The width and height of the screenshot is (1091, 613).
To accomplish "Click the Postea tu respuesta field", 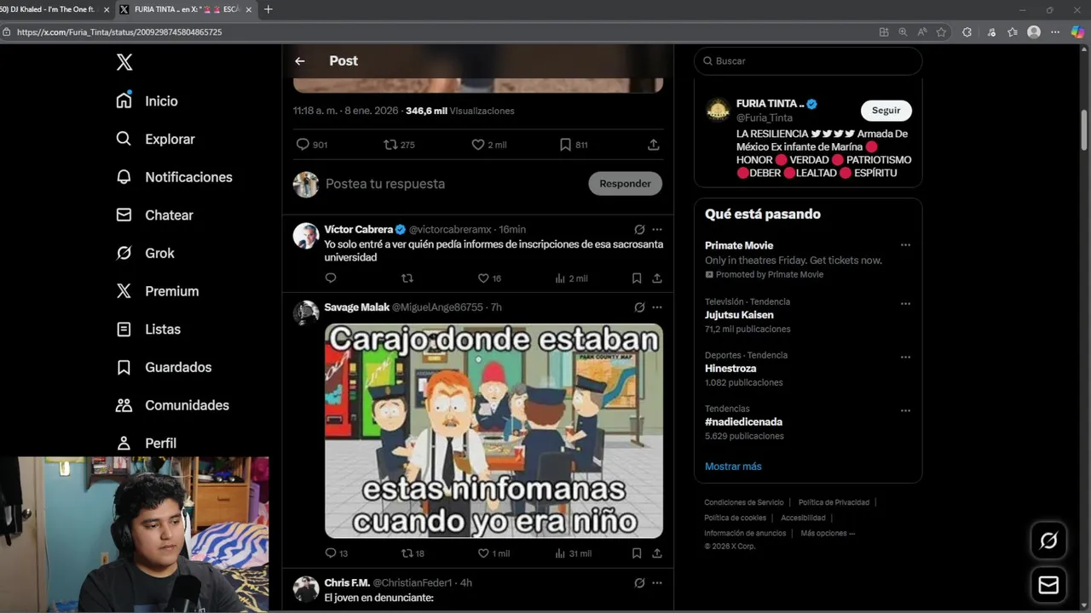I will tap(452, 184).
